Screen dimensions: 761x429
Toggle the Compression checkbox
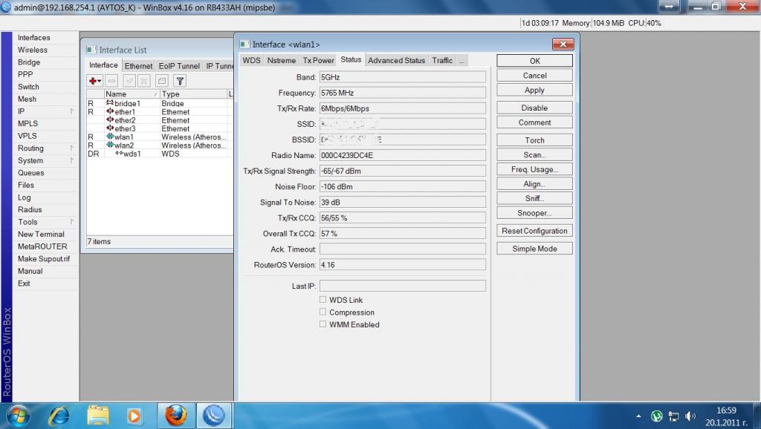[323, 312]
